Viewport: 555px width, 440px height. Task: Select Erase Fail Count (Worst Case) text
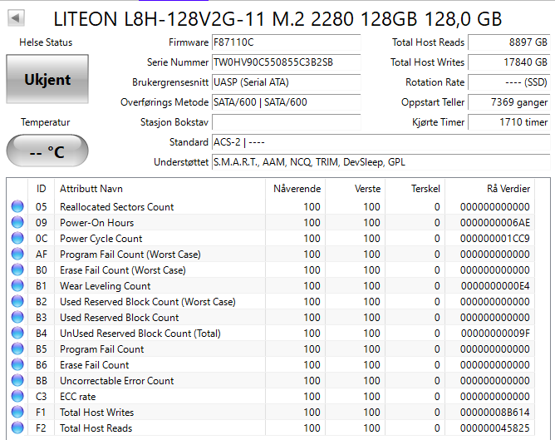(x=123, y=270)
